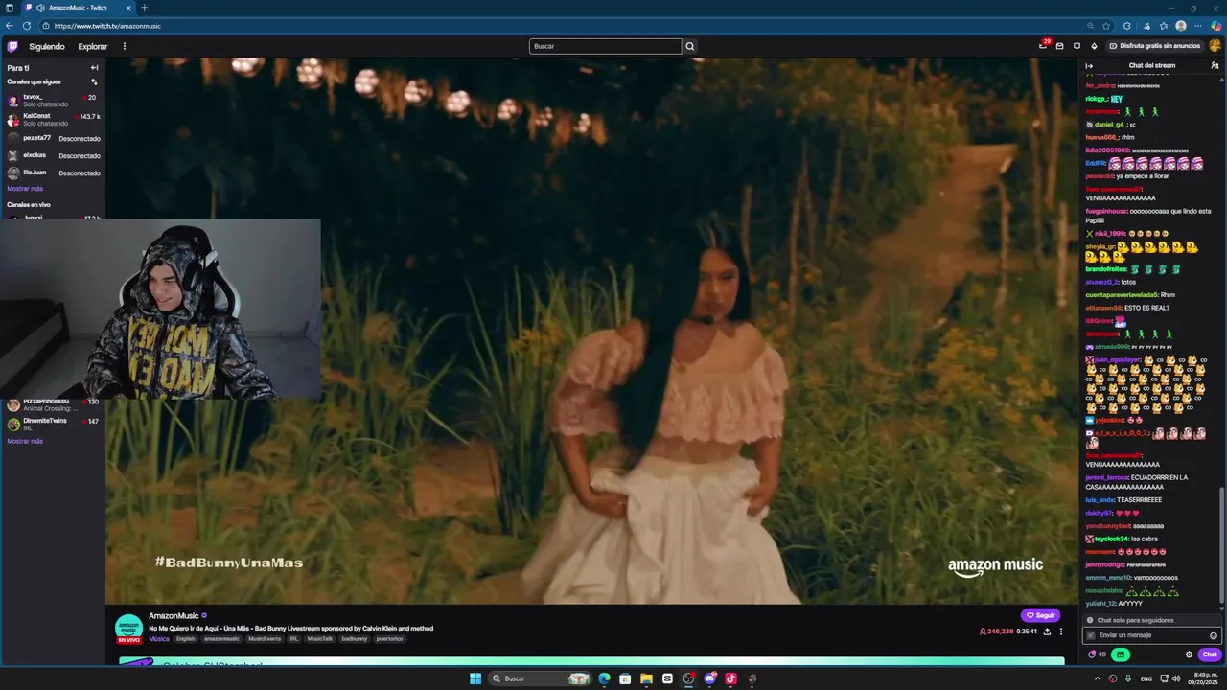This screenshot has height=690, width=1227.
Task: Open channel points balance showing 40
Action: coord(1098,655)
